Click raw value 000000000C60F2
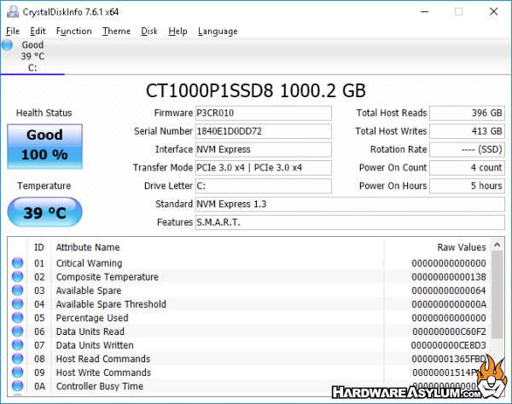Viewport: 512px width, 404px height. click(449, 332)
